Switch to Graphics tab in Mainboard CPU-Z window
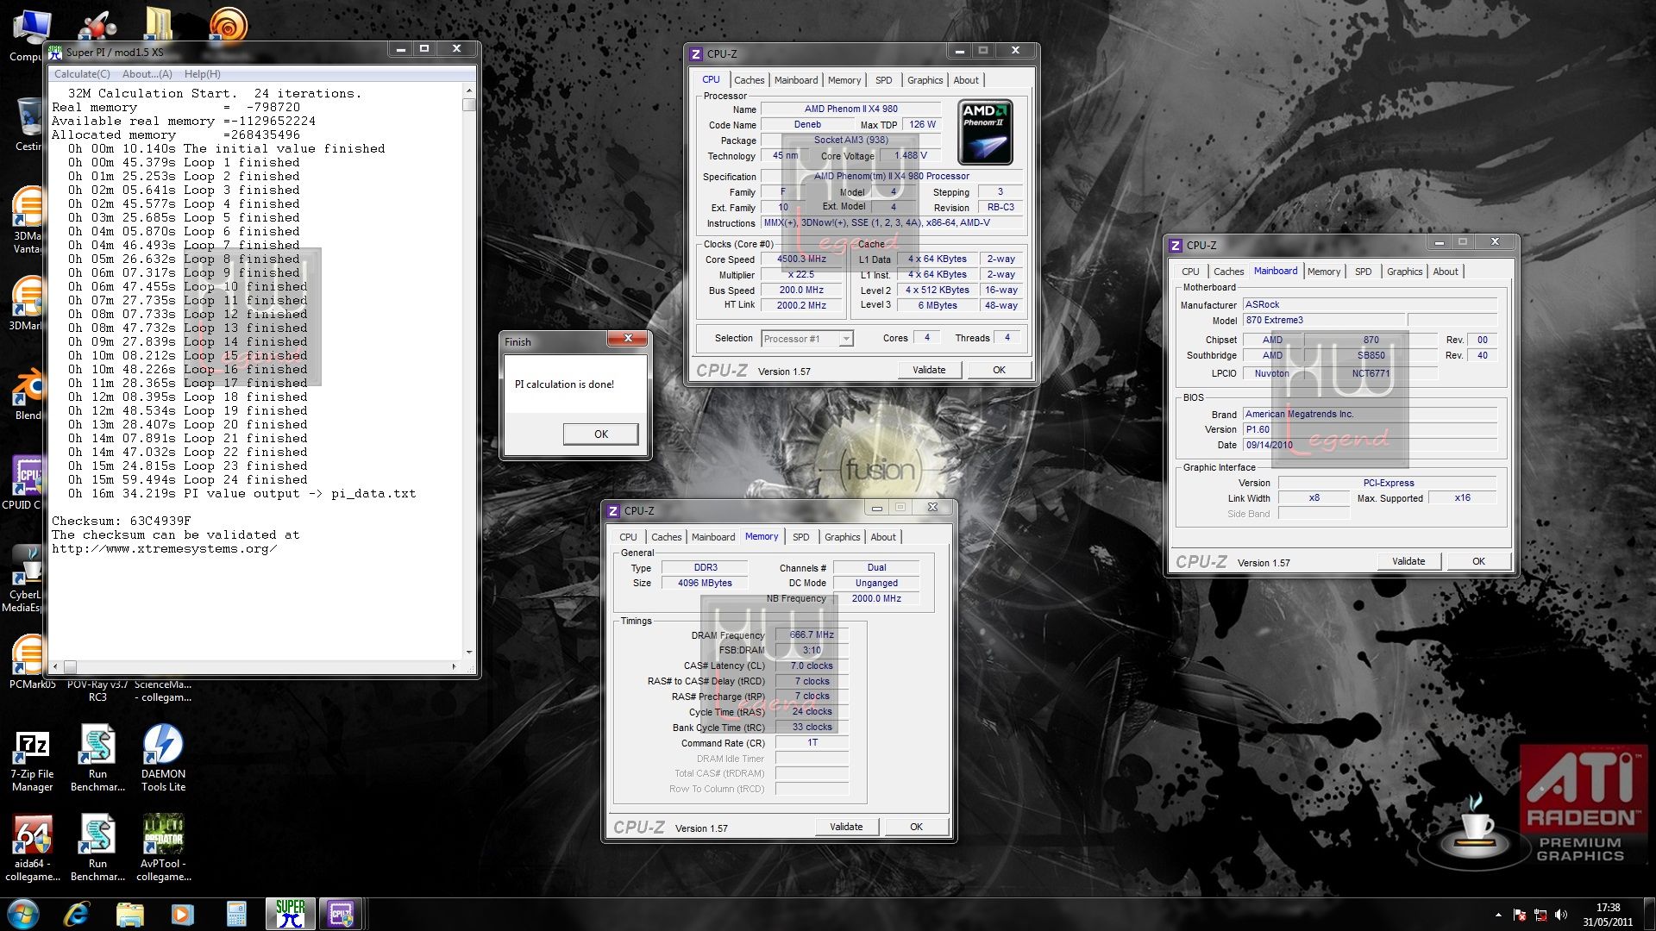The width and height of the screenshot is (1656, 931). coord(1404,272)
